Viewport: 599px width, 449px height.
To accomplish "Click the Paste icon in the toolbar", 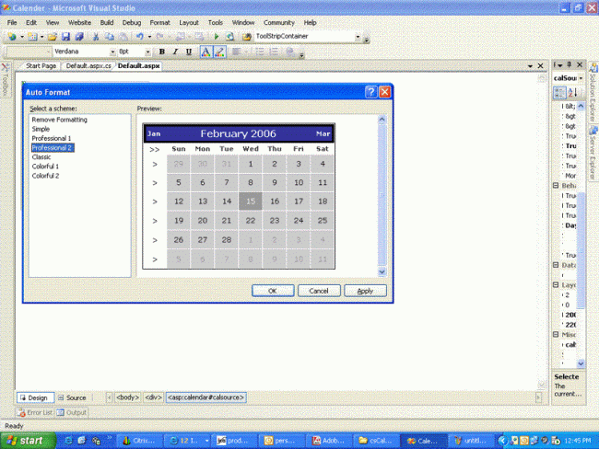I will point(123,37).
